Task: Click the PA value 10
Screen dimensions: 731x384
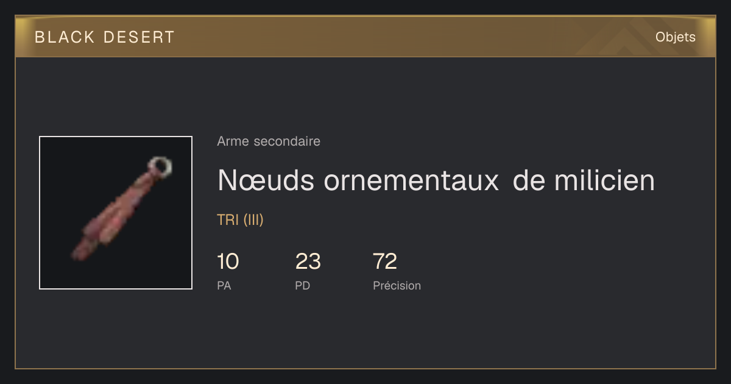Action: tap(228, 261)
